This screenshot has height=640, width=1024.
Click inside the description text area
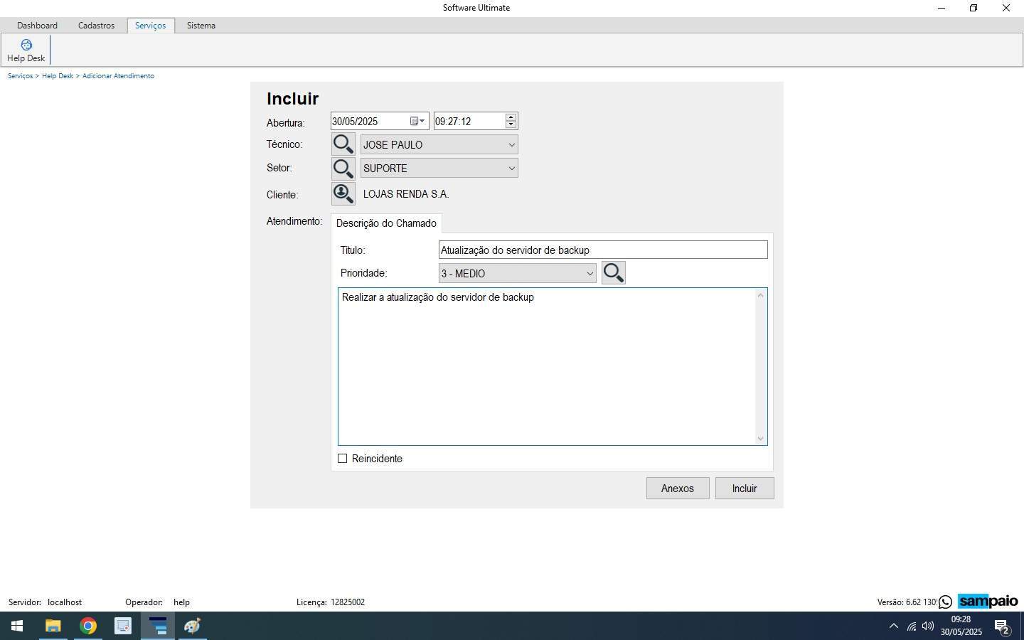546,367
